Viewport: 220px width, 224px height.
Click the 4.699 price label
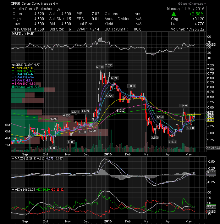[x=85, y=111]
